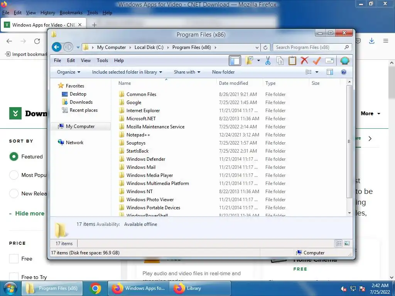395x296 pixels.
Task: Open Firefox's Bookmarks menu
Action: pyautogui.click(x=71, y=13)
